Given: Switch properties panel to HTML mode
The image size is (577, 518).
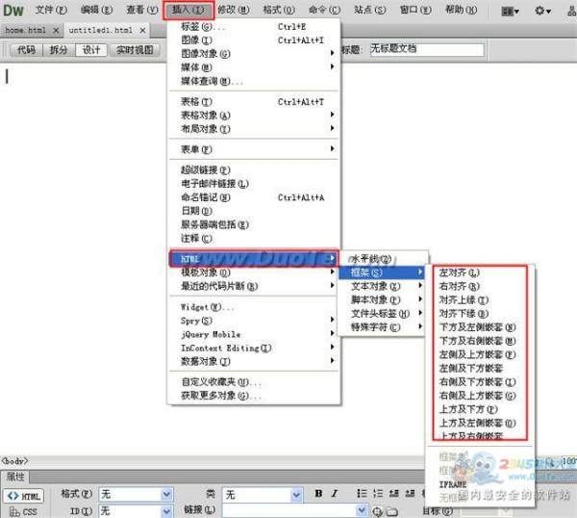Looking at the screenshot, I should pyautogui.click(x=24, y=496).
